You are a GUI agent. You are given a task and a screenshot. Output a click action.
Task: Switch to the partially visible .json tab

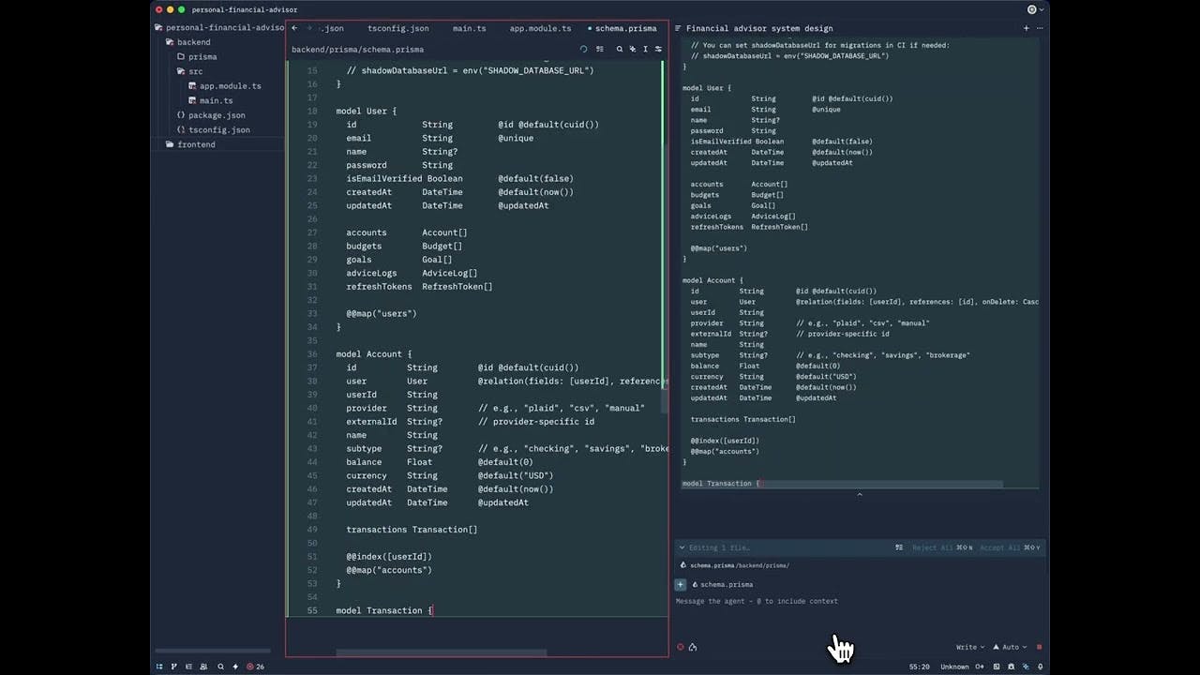coord(334,28)
